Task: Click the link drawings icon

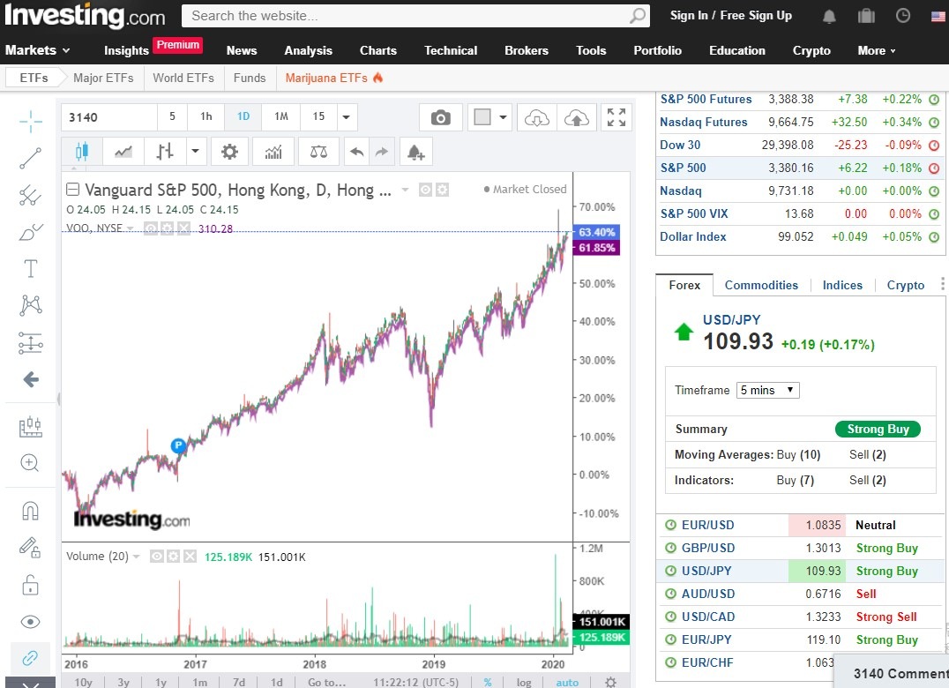Action: (x=30, y=658)
